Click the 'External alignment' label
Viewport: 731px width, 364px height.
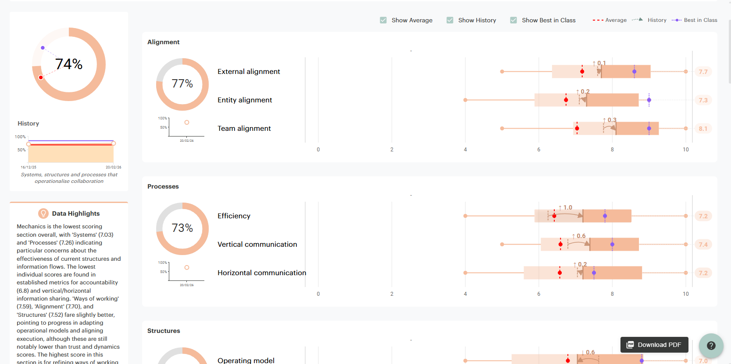[x=249, y=71]
